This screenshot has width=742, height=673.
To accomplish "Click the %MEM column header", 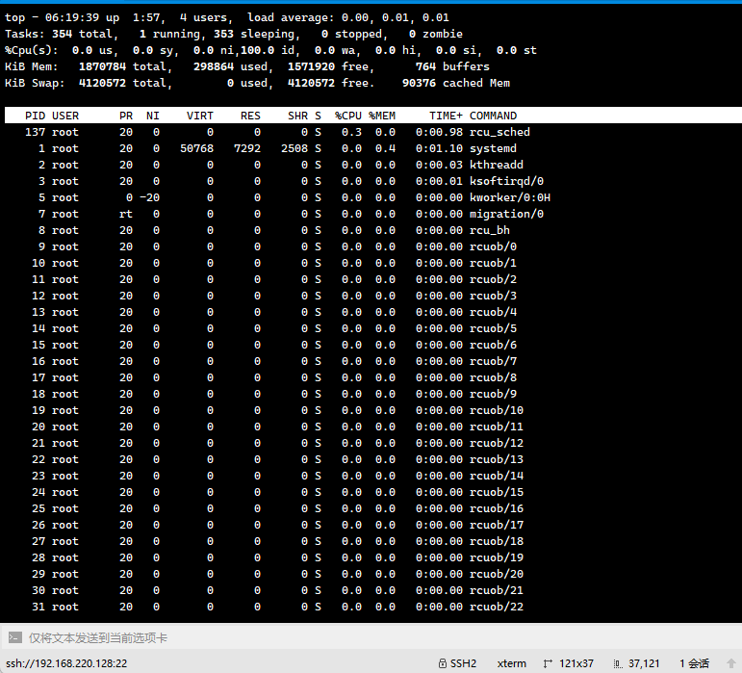I will click(x=382, y=116).
